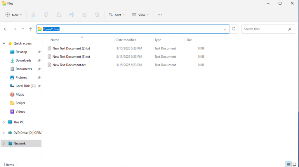Image resolution: width=299 pixels, height=167 pixels.
Task: Open Scripts folder in sidebar
Action: 20,103
